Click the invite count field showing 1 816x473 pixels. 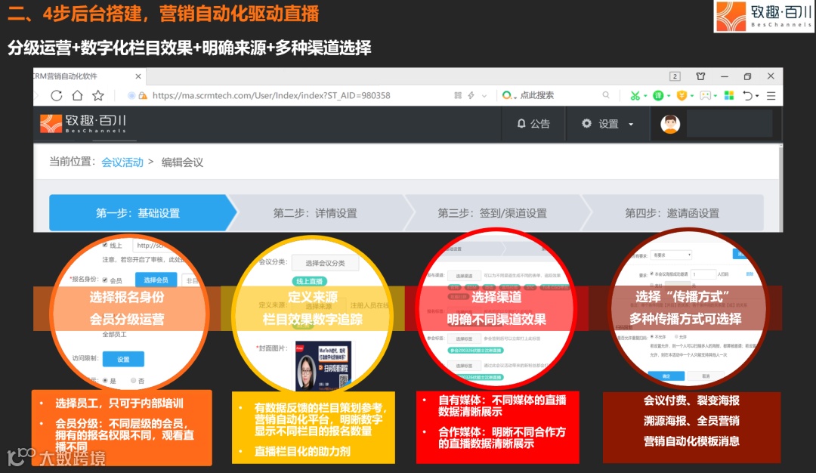[703, 274]
